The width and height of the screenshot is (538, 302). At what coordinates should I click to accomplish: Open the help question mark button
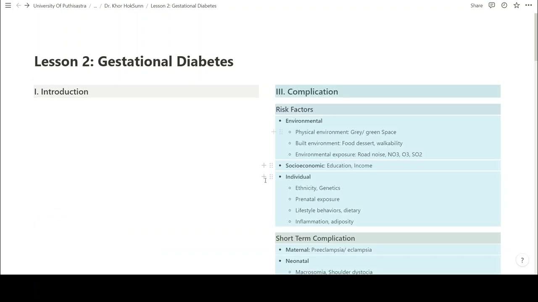[x=522, y=260]
